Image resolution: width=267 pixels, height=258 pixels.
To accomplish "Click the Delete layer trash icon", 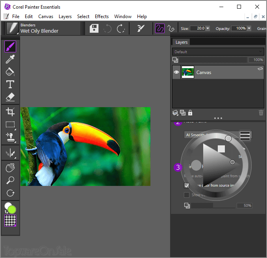I will click(x=261, y=113).
